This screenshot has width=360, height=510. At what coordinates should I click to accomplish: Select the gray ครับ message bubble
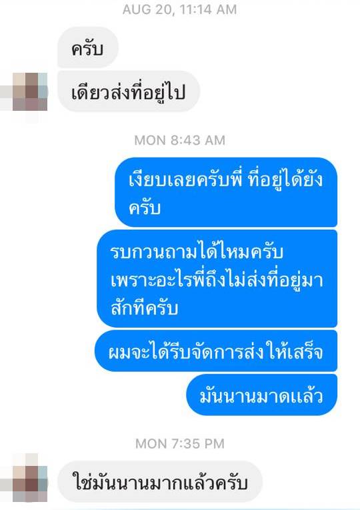[88, 47]
